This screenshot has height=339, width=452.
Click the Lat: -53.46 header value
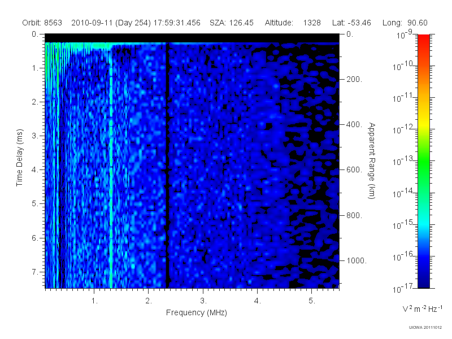tap(351, 23)
